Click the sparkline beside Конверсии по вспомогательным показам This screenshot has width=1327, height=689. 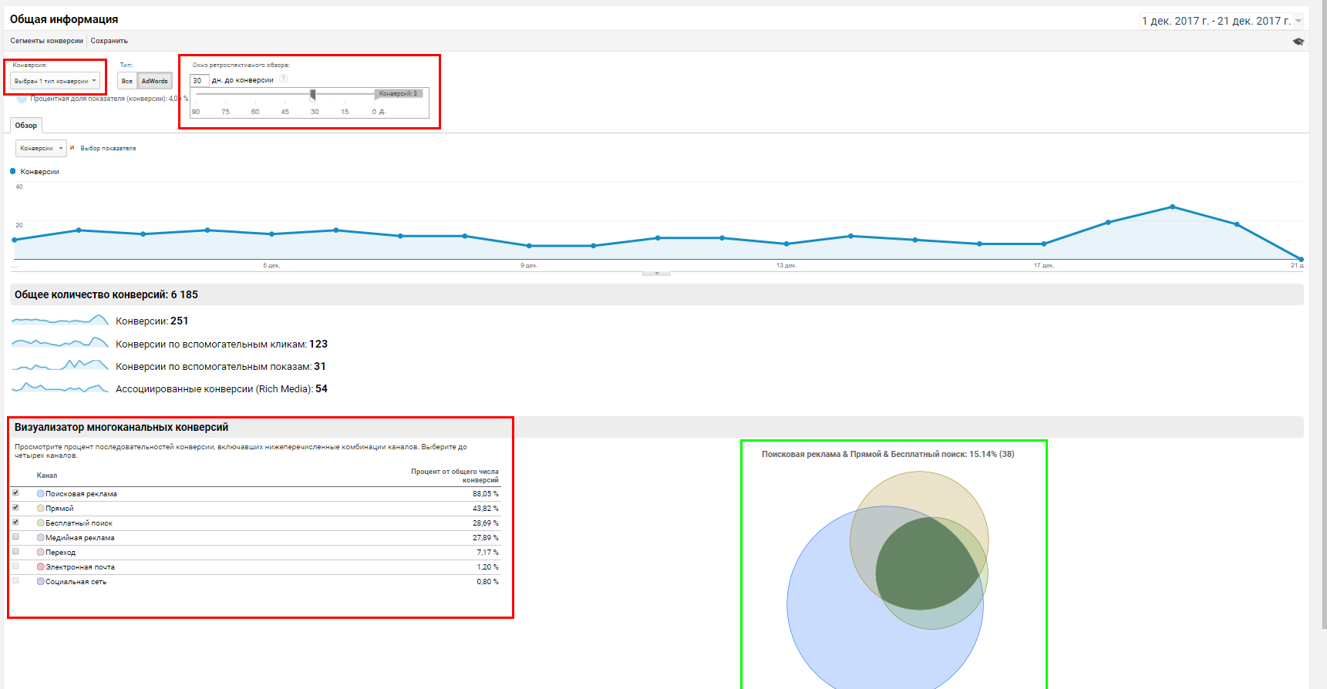(59, 365)
